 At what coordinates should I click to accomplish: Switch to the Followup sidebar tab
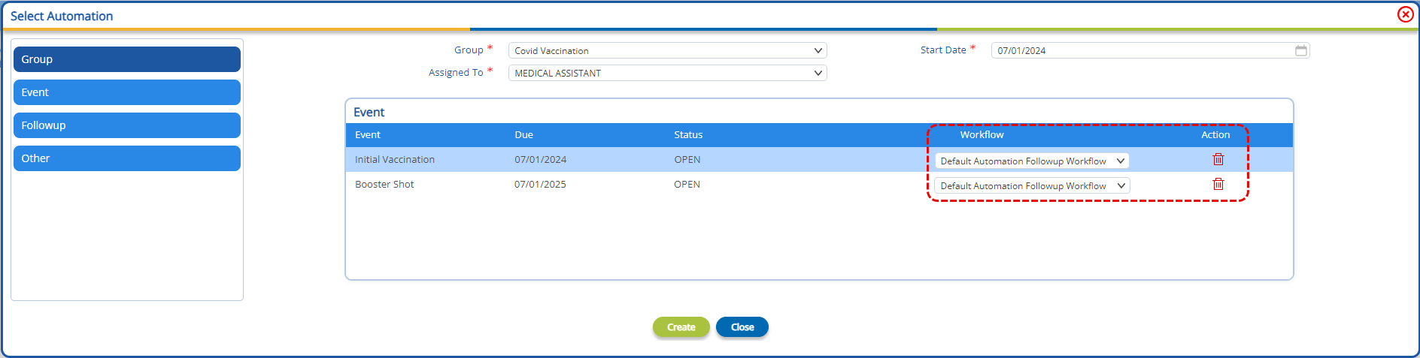[127, 125]
